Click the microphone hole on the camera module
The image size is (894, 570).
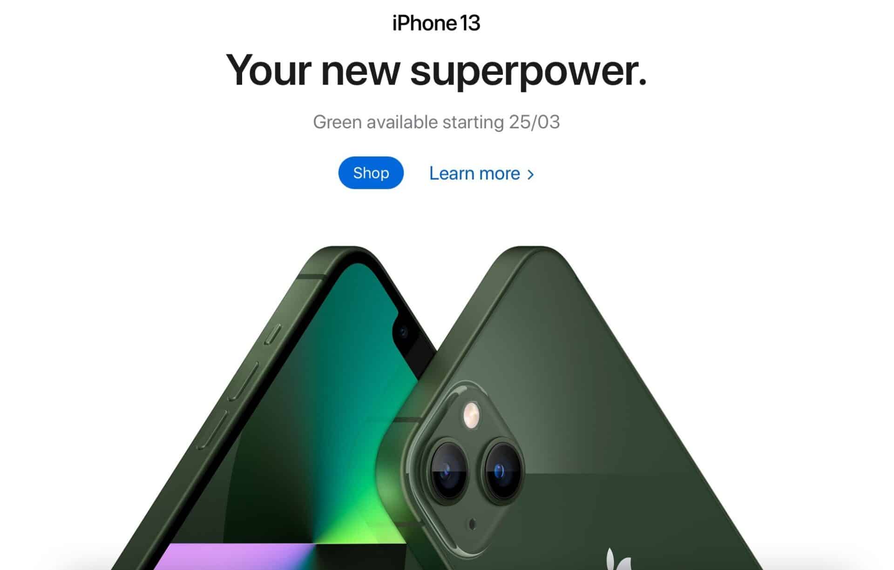click(472, 524)
